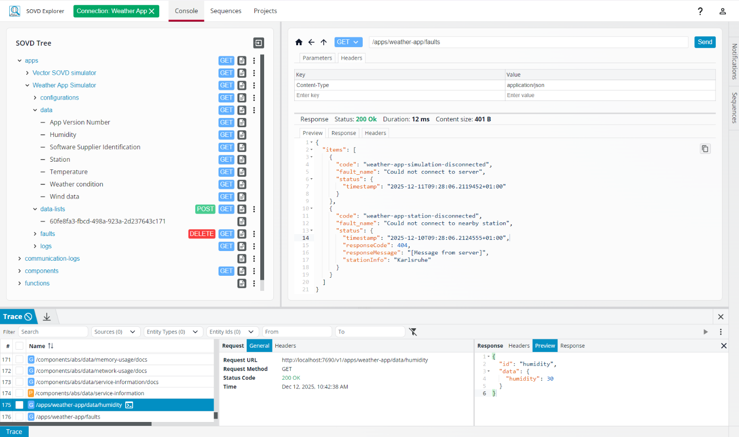The image size is (739, 437).
Task: Open Entity Types (0) filter dropdown
Action: click(x=173, y=332)
